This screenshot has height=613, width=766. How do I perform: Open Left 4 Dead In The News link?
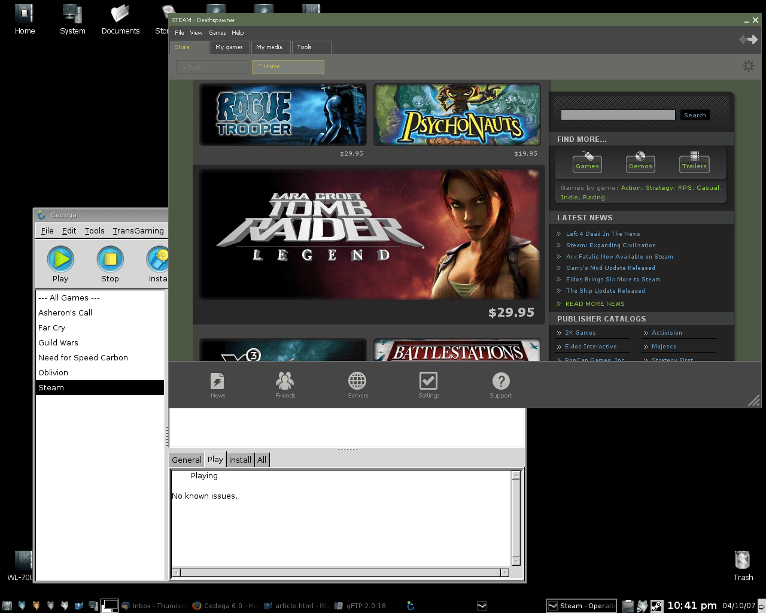pos(603,234)
